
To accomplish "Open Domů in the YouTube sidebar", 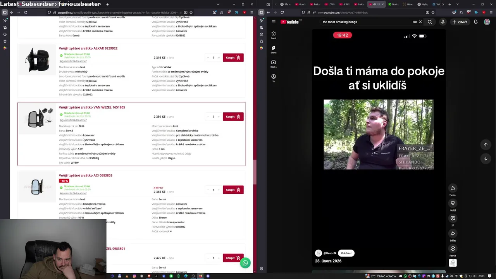I will pyautogui.click(x=274, y=35).
